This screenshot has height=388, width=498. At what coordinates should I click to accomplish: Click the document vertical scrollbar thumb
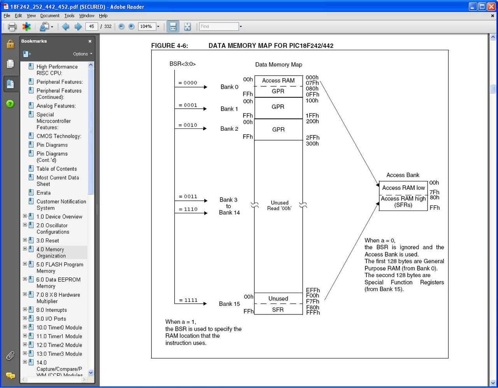click(x=493, y=88)
